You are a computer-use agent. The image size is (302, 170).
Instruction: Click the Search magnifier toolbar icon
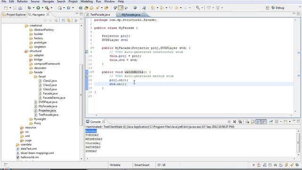[198, 8]
